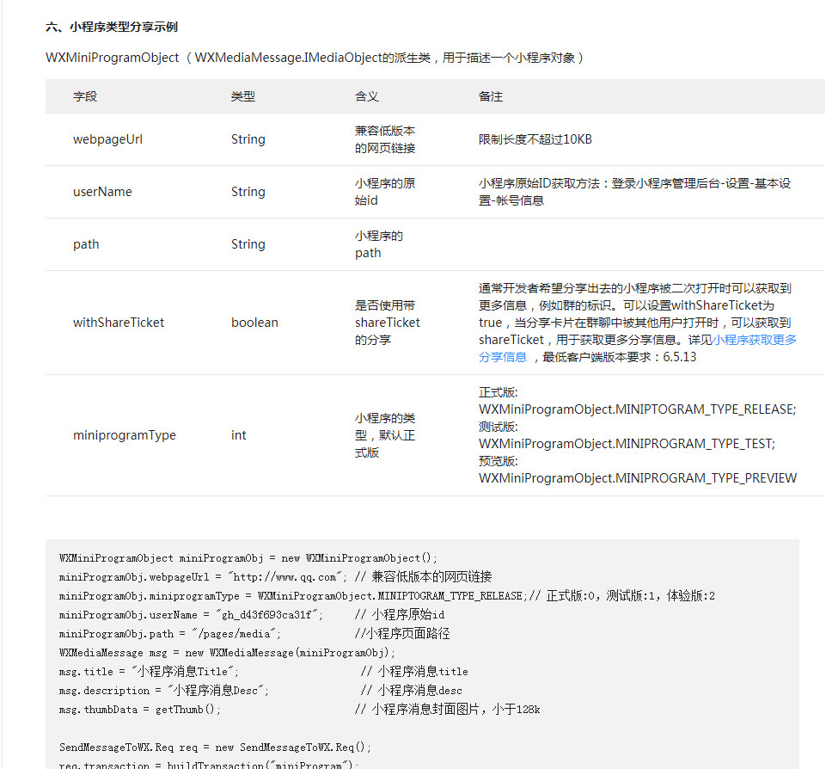This screenshot has width=826, height=769.
Task: Click WXMiniProgramObject.MINIPROGRAM_TYPE_TEST; in the notes
Action: tap(627, 444)
